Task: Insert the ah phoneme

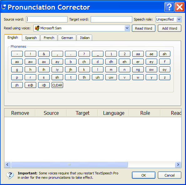Action: tap(165, 54)
